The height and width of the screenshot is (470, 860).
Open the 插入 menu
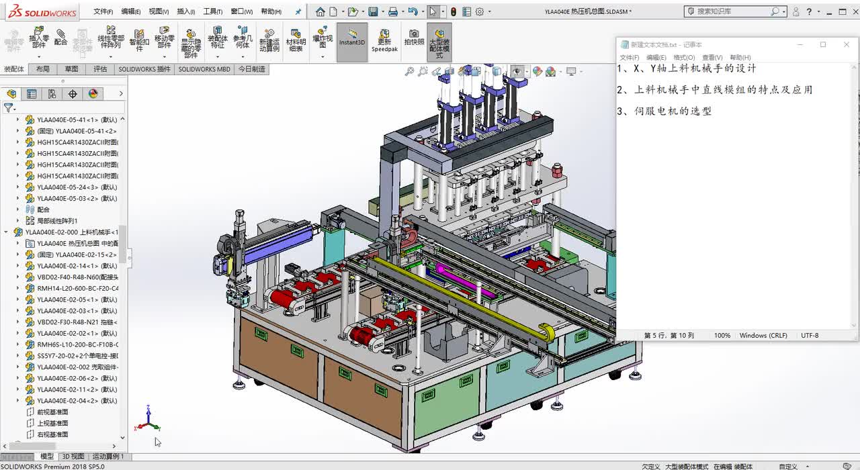(x=186, y=11)
